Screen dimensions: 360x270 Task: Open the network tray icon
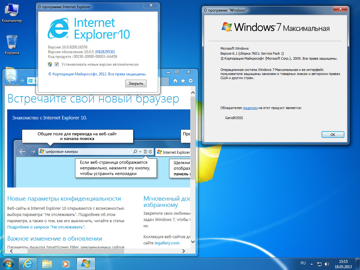point(319,264)
